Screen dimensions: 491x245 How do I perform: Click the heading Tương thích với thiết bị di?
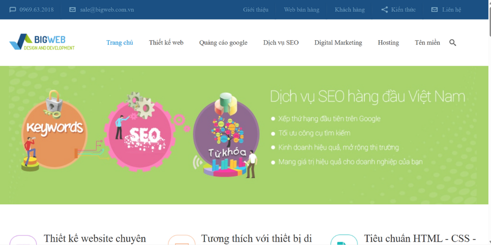tap(256, 239)
